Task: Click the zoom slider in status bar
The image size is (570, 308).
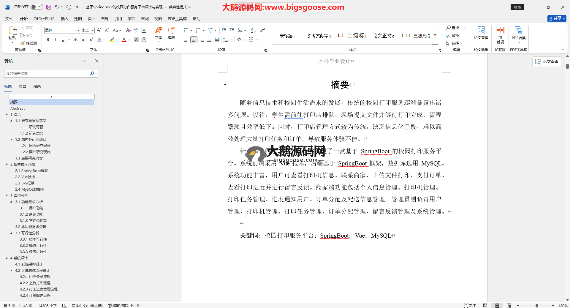Action: 536,305
